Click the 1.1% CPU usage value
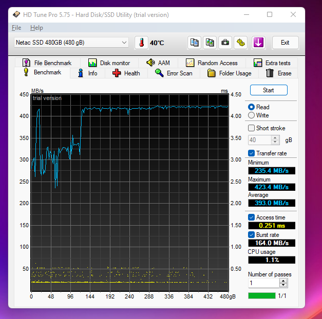Image resolution: width=322 pixels, height=319 pixels. click(272, 260)
